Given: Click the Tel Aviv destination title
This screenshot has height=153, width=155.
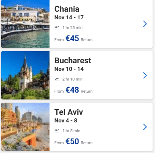Looking at the screenshot, I should (x=68, y=112).
